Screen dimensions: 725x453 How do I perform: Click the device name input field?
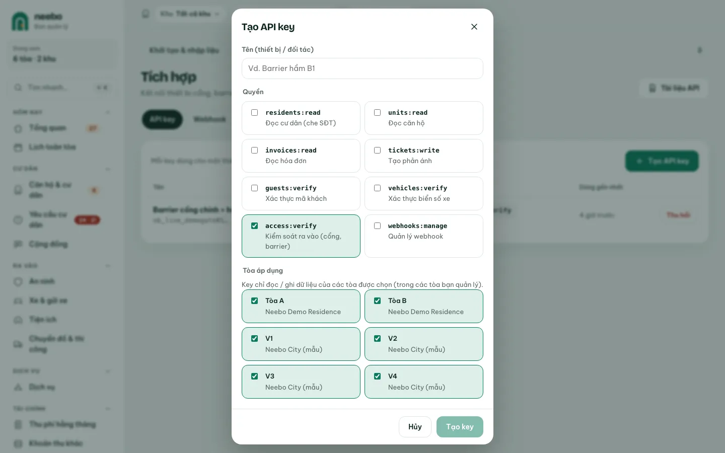(x=362, y=68)
